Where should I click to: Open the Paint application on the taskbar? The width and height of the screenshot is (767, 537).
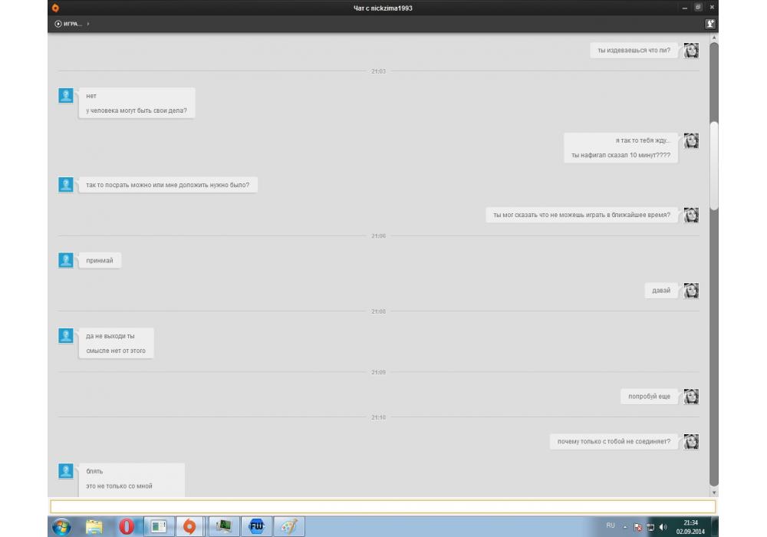(288, 526)
